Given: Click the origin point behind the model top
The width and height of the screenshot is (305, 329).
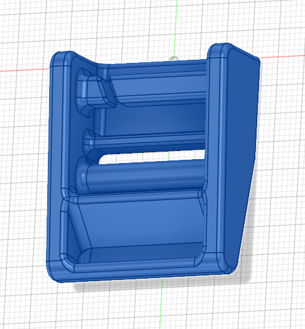Looking at the screenshot, I should pyautogui.click(x=174, y=59).
